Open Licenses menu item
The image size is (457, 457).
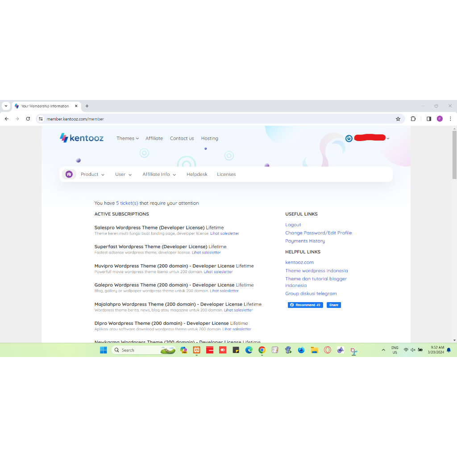226,174
